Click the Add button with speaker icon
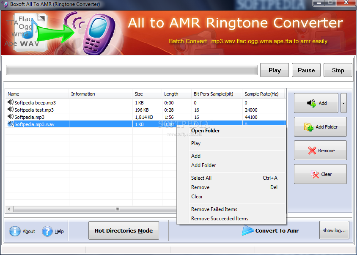 click(316, 103)
